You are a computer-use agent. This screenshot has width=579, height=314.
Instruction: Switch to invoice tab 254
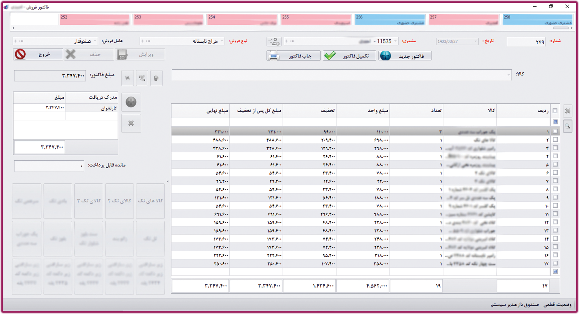[242, 20]
